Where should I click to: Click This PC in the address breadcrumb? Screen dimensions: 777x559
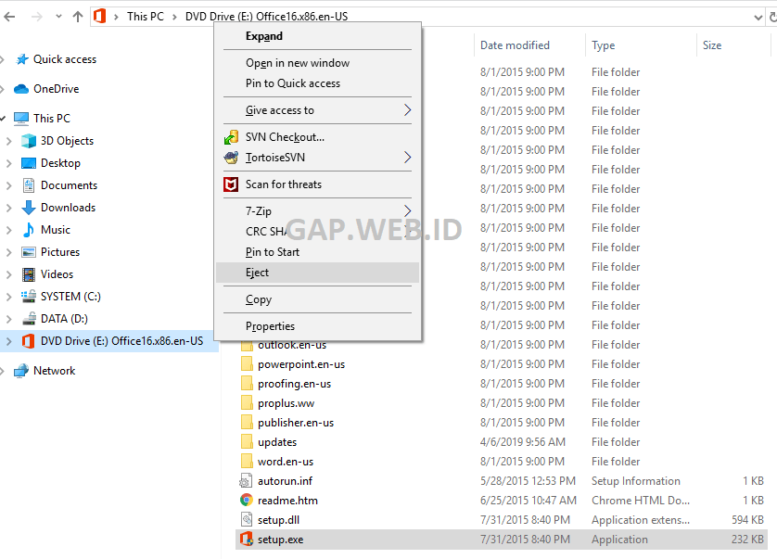pos(146,17)
